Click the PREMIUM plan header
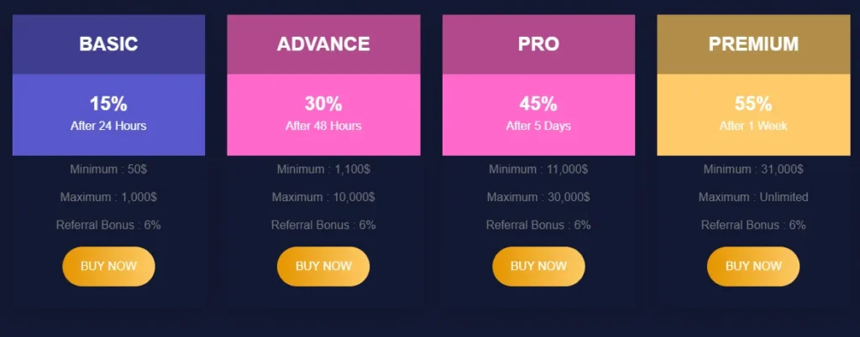The image size is (860, 337). pos(753,44)
